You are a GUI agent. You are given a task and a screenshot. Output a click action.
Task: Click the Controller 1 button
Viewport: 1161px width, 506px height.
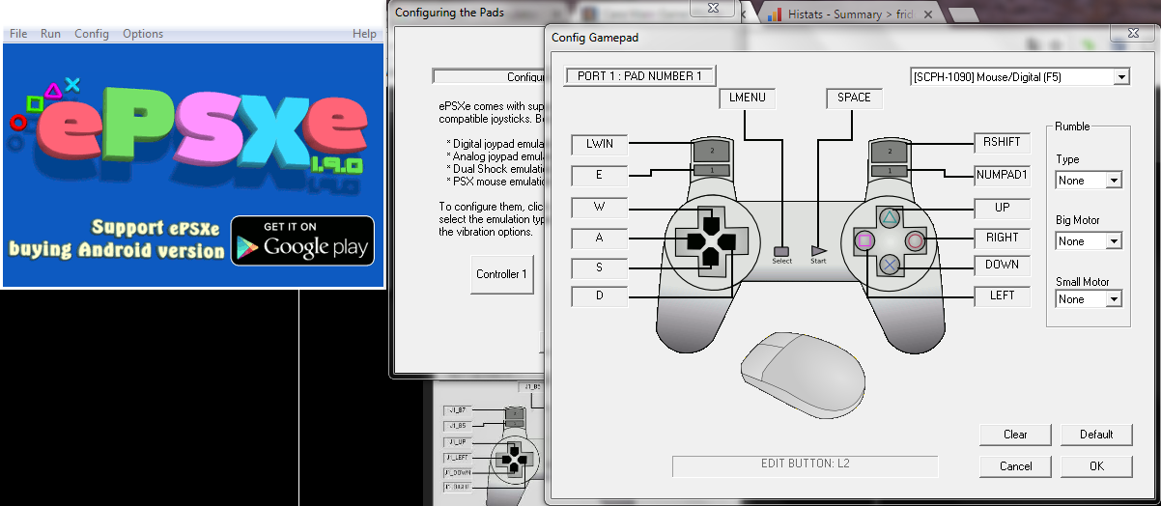pos(501,274)
